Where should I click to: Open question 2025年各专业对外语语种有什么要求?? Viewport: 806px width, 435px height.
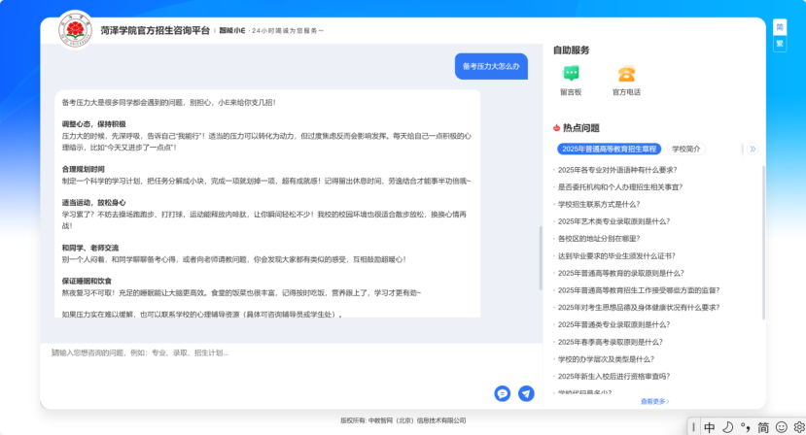(617, 170)
